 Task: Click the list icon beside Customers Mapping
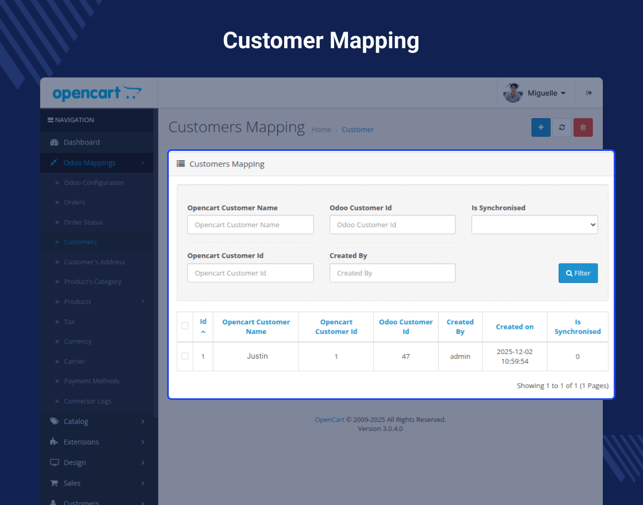pyautogui.click(x=180, y=164)
